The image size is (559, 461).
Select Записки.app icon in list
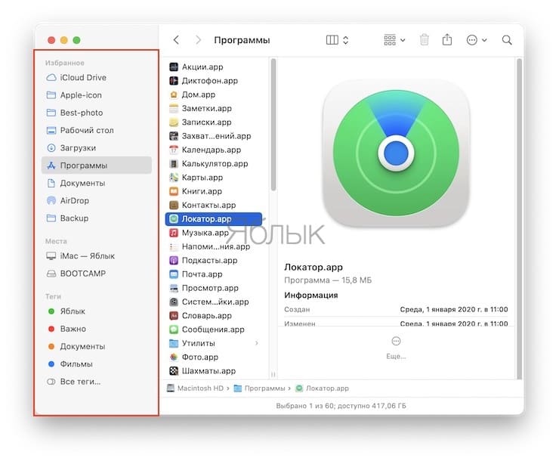point(174,122)
